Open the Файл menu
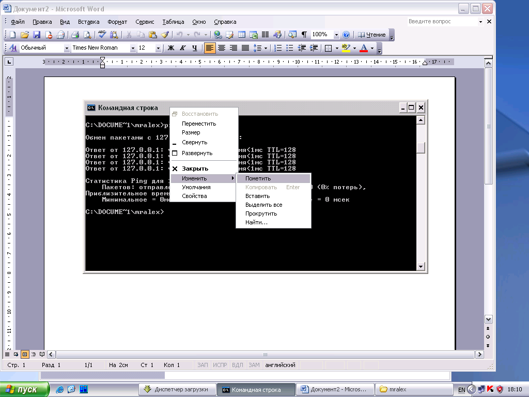 pos(18,22)
